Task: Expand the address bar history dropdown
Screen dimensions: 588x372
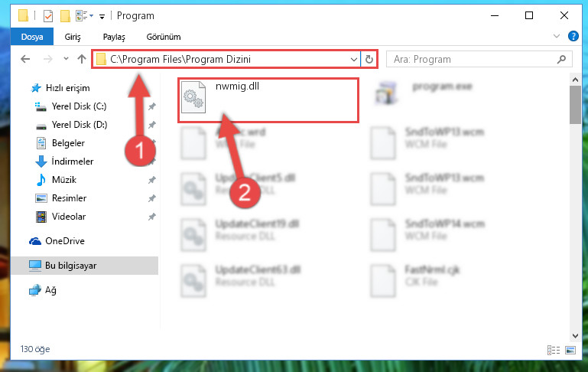Action: click(x=353, y=59)
